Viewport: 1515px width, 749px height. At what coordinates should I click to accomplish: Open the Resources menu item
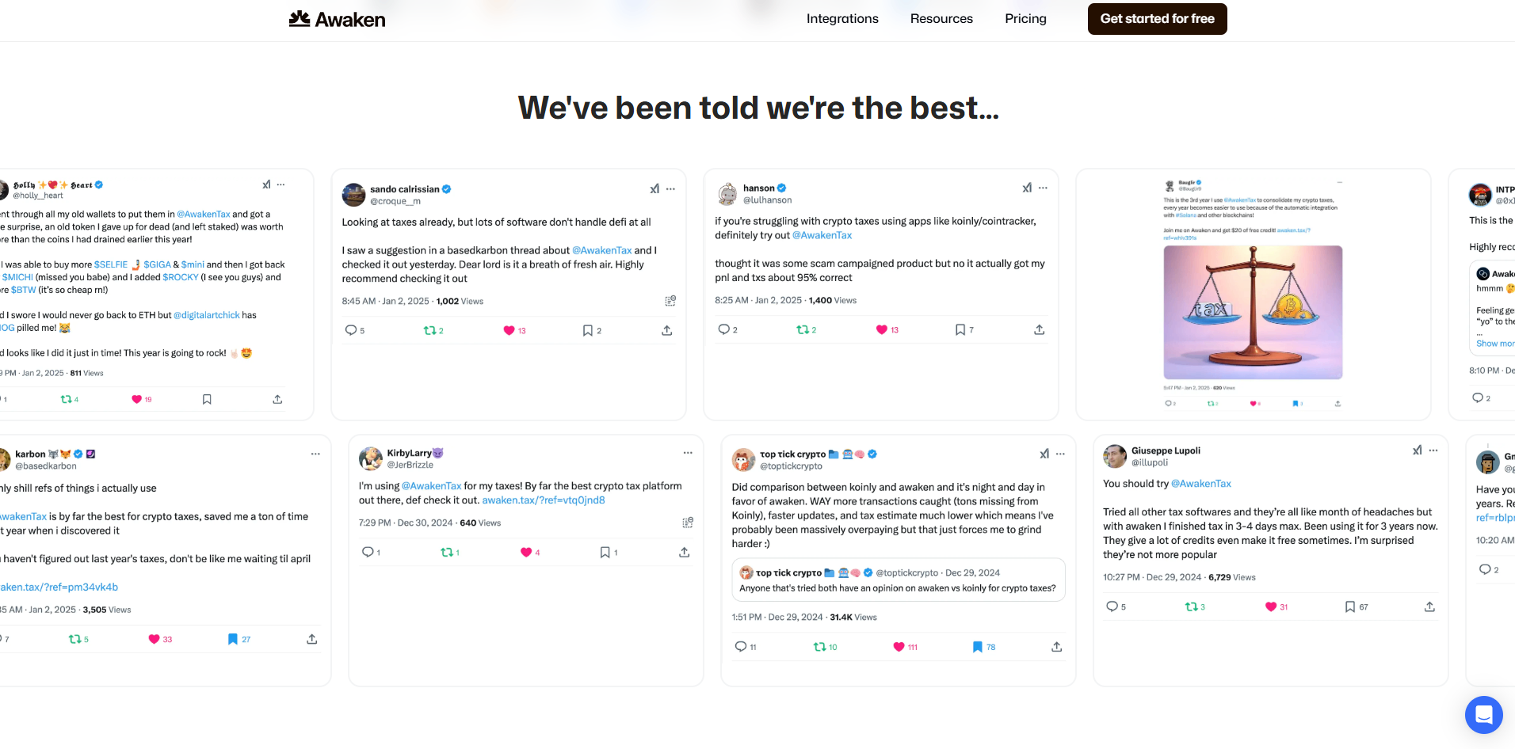point(941,18)
